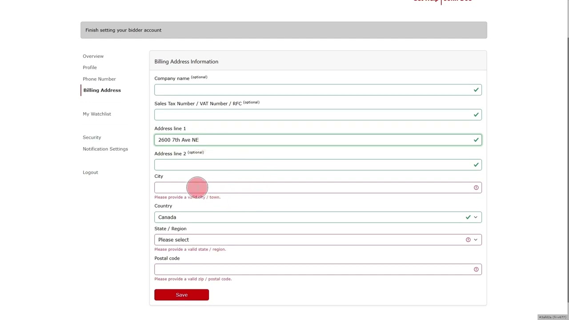Click the Postal code field
Viewport: 569px width, 320px height.
(x=318, y=269)
